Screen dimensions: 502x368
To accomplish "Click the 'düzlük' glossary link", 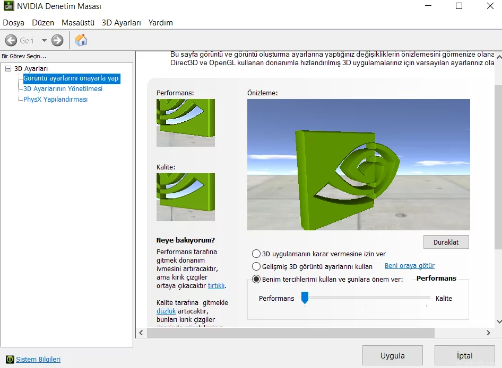I will pyautogui.click(x=166, y=311).
